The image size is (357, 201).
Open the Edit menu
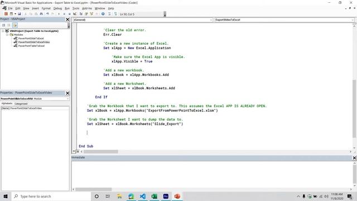[x=18, y=8]
